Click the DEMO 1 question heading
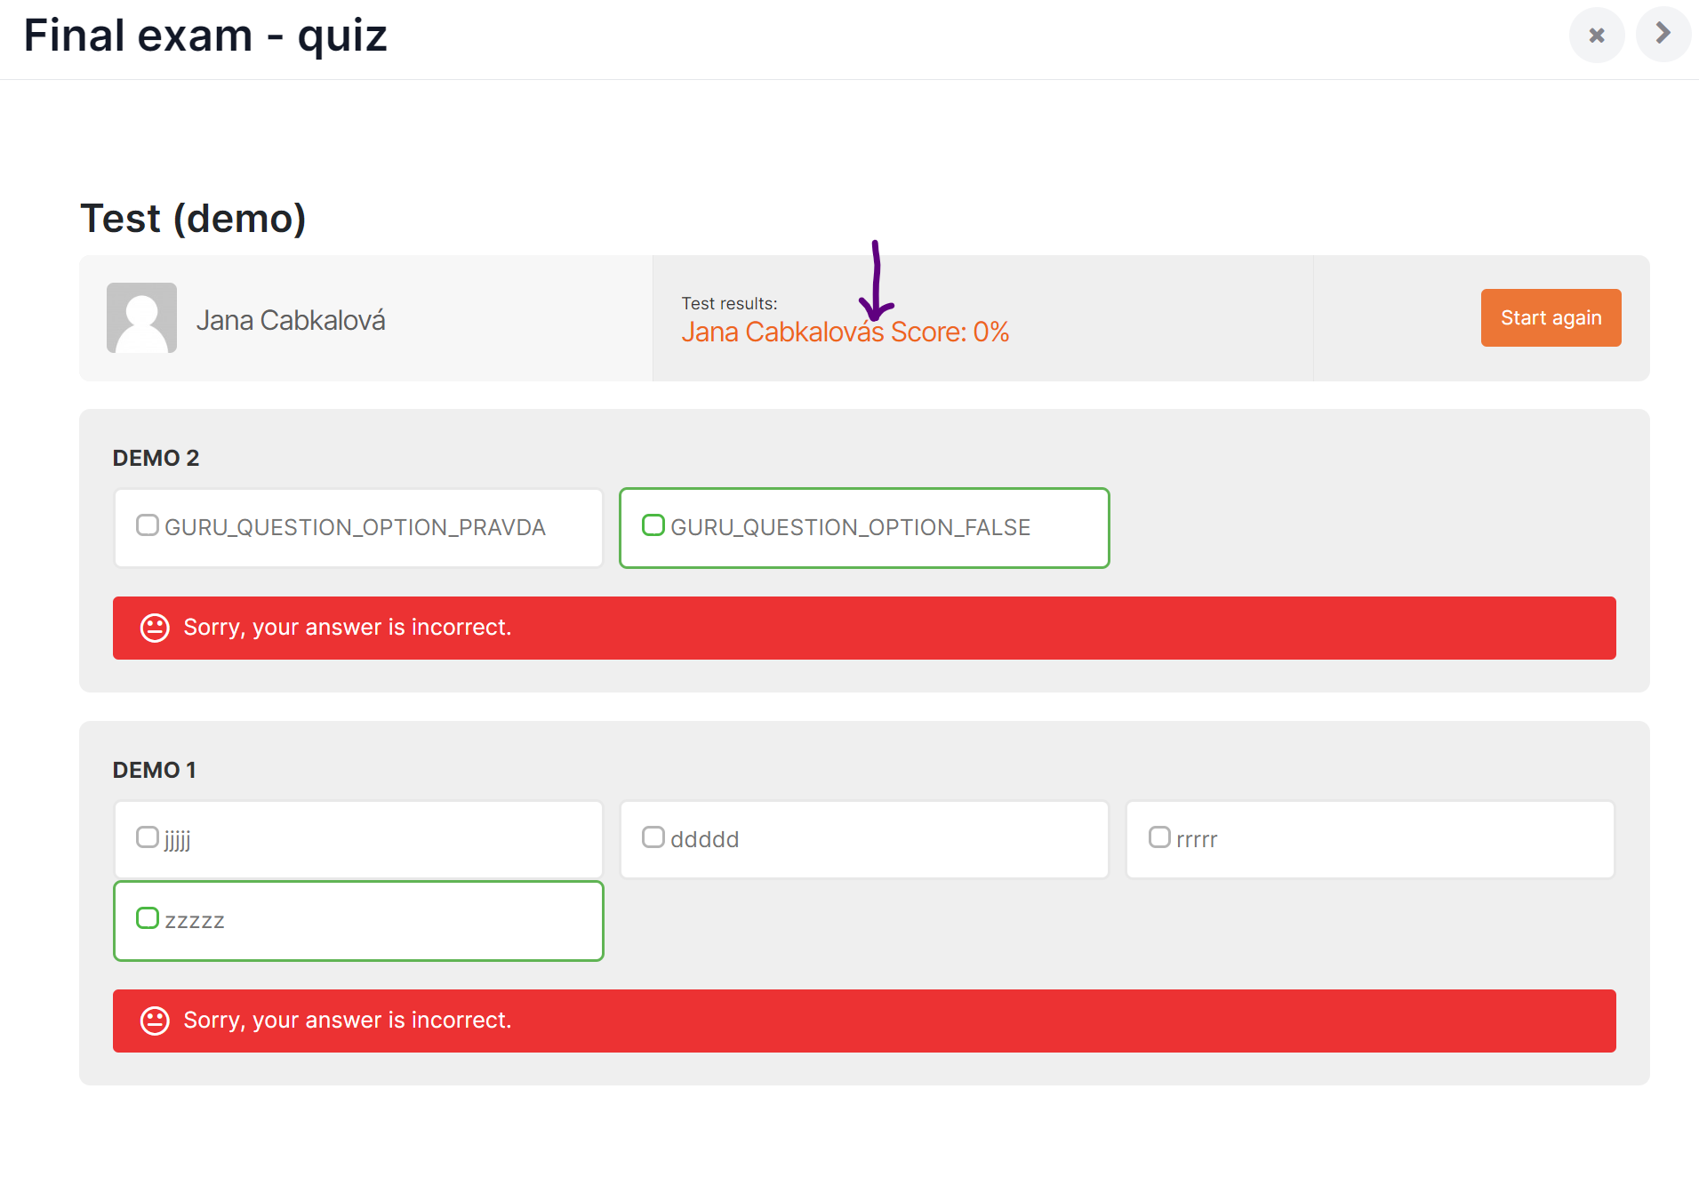 point(154,770)
